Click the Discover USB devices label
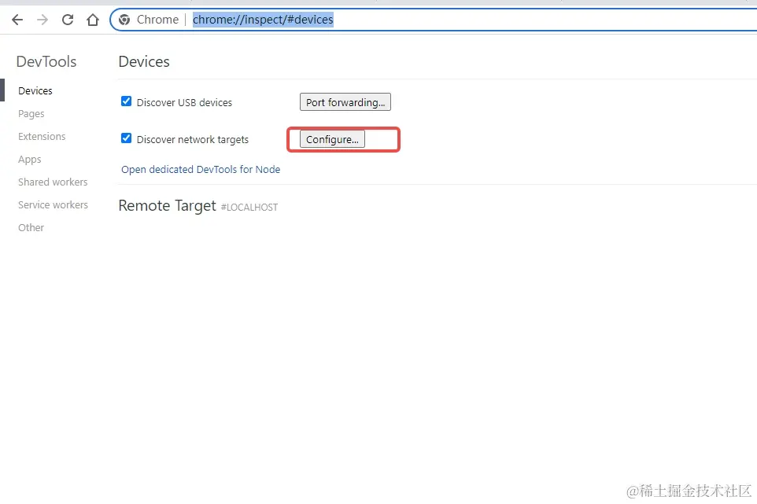 point(184,103)
